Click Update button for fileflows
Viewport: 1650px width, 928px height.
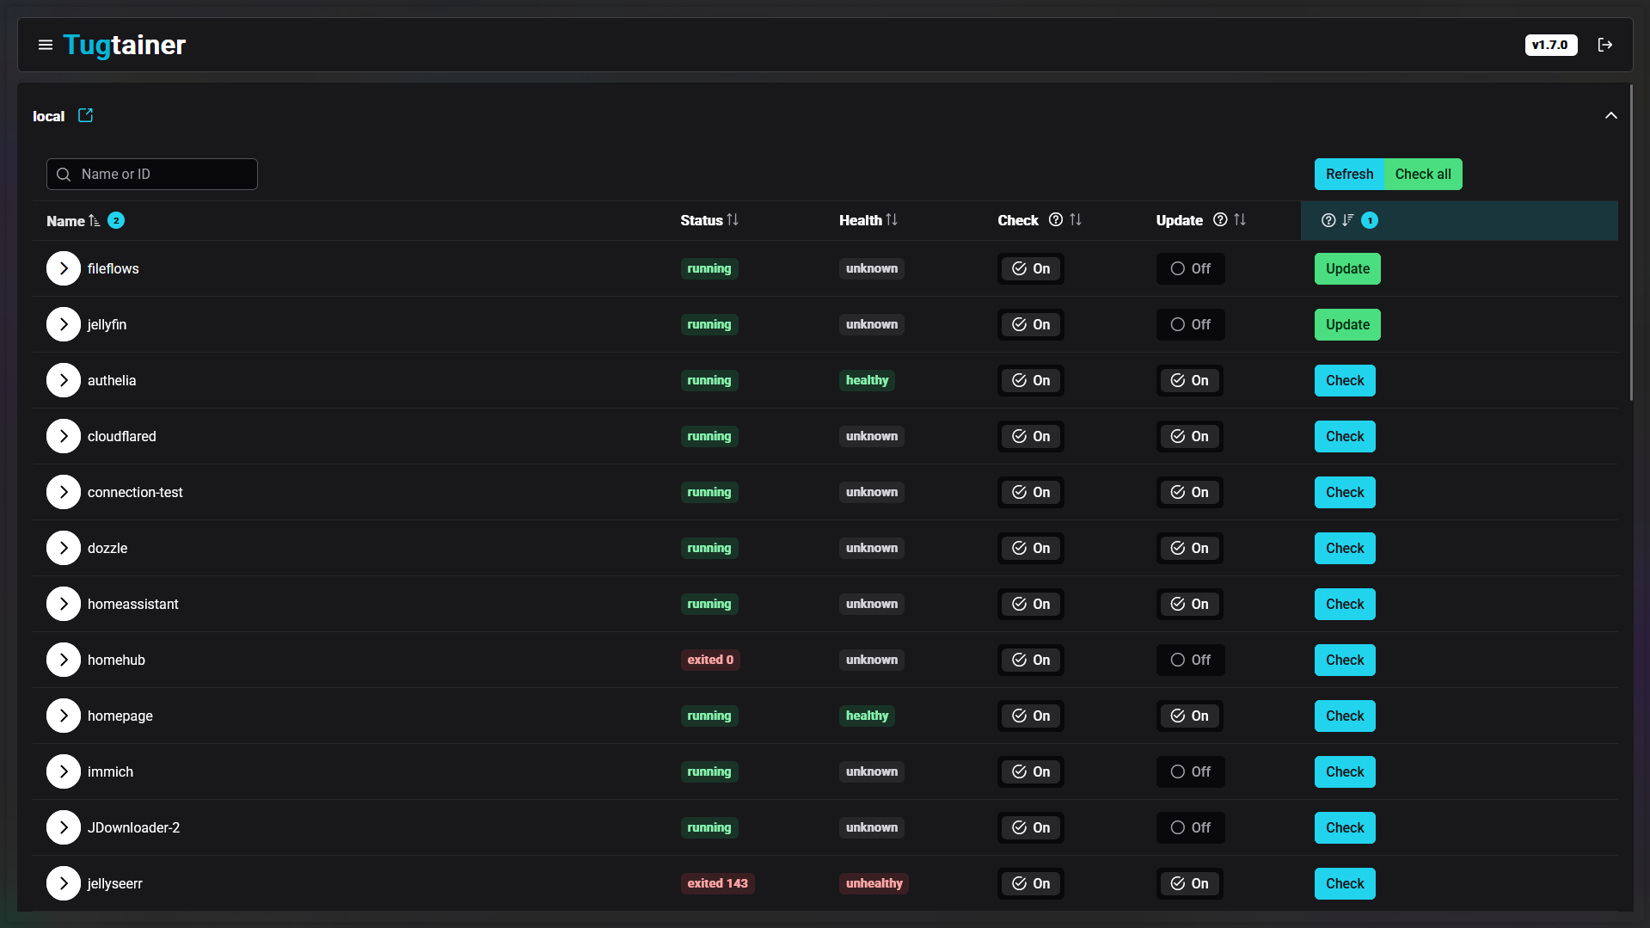[1346, 269]
